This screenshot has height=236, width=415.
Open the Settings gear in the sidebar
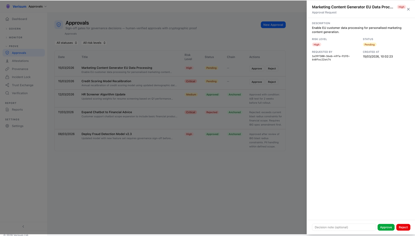coord(7,126)
